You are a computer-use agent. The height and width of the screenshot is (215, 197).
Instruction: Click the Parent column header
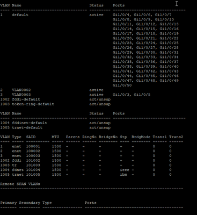coord(73,137)
